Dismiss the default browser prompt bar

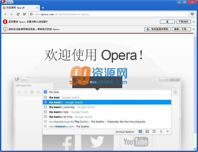pyautogui.click(x=194, y=22)
